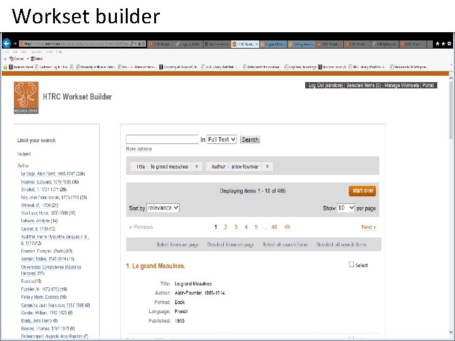Screen dimensions: 455x341
Task: Open the Sort by relevance dropdown
Action: click(163, 208)
